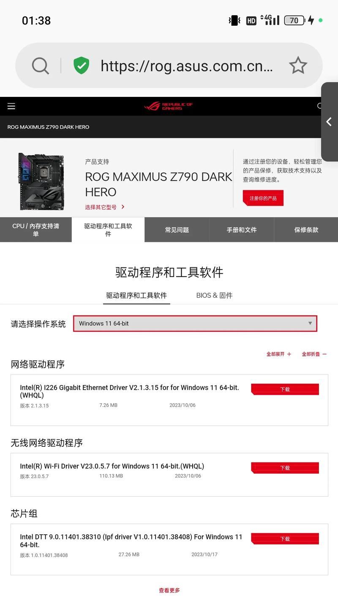The width and height of the screenshot is (338, 605).
Task: Switch to the BIOS & 固件 tab
Action: click(x=214, y=295)
